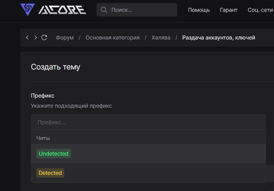Go forward using the right arrow icon
Viewport: 274px width, 191px height.
36,37
